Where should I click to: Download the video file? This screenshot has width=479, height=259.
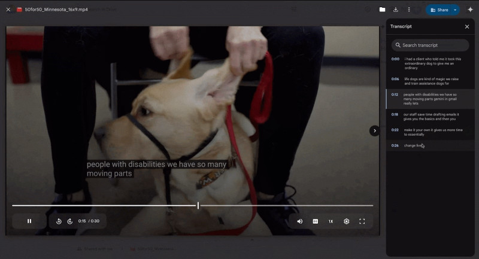pos(396,10)
